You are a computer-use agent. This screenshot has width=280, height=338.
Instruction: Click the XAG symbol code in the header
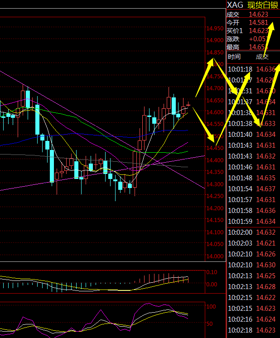(x=235, y=5)
